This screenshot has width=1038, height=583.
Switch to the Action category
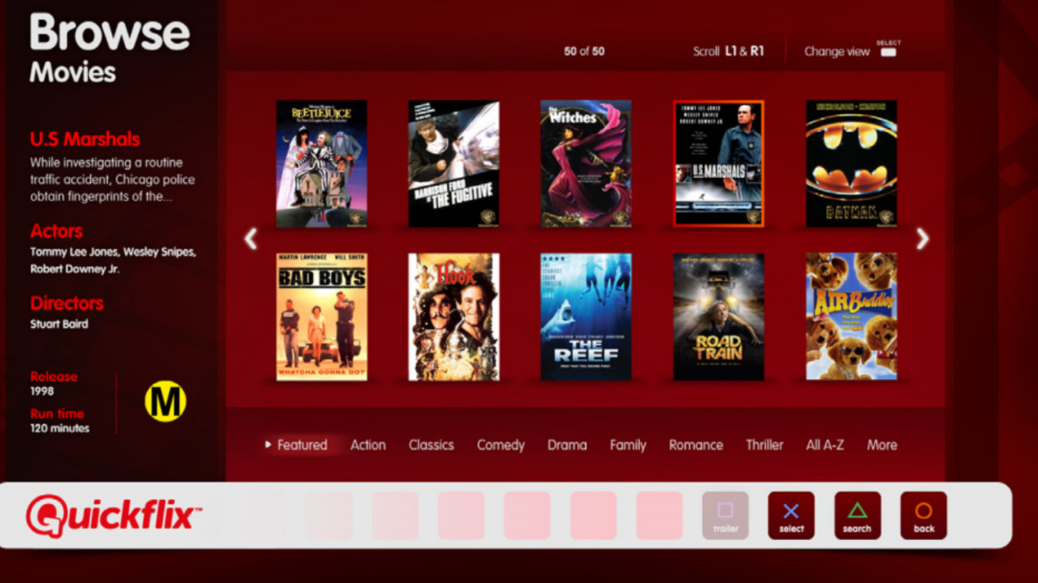(x=368, y=445)
